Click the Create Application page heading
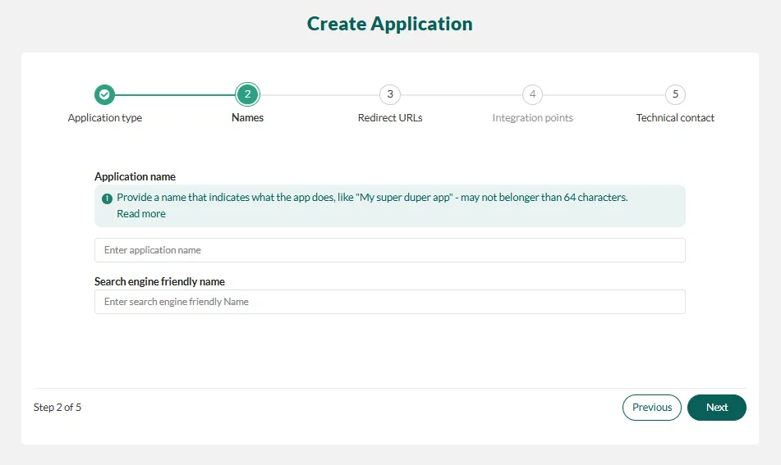781x465 pixels. (390, 24)
